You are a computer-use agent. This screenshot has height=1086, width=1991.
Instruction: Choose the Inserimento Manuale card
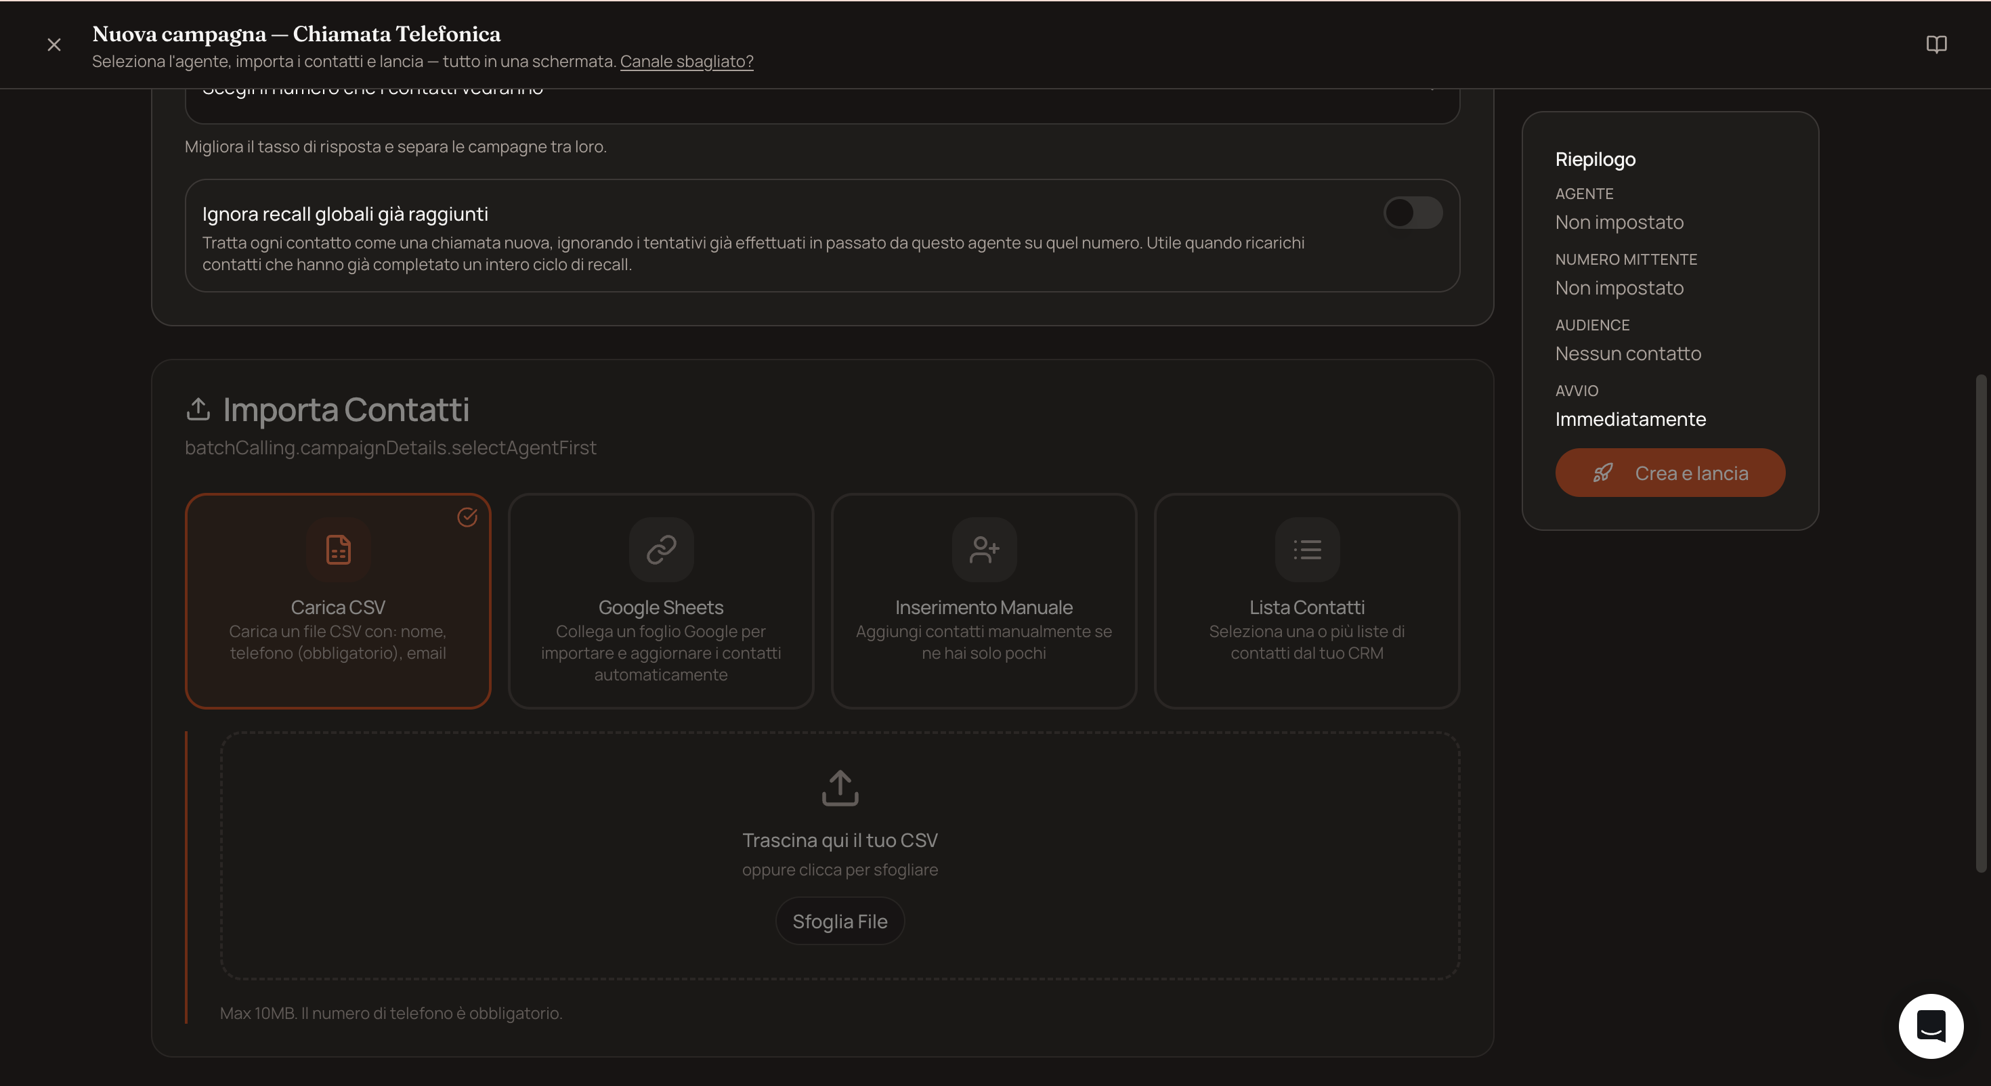[984, 601]
